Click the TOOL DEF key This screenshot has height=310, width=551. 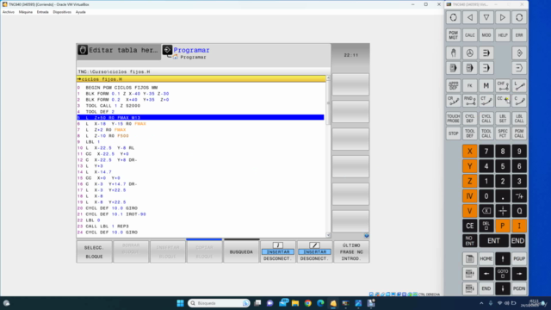(x=470, y=133)
